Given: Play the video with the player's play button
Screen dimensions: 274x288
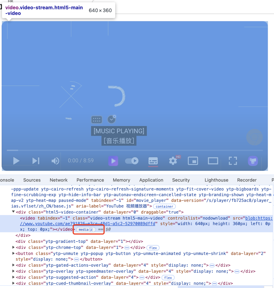Looking at the screenshot, I should point(16,161).
